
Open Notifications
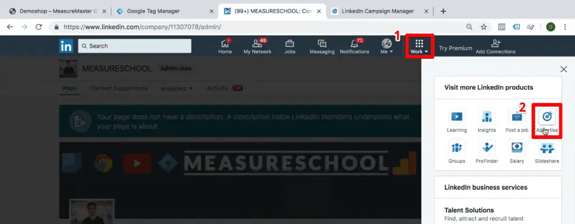355,46
